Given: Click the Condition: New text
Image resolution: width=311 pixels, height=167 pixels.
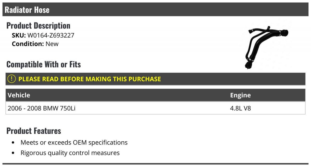Looking at the screenshot, I should (35, 44).
